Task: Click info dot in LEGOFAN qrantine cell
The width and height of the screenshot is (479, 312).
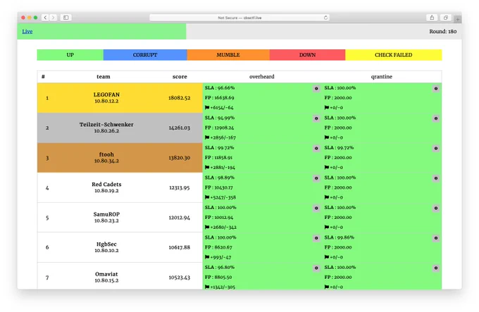Action: 436,89
